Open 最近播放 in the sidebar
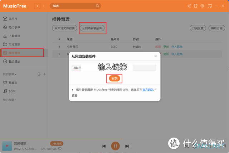This screenshot has width=229, height=153. pos(24,61)
